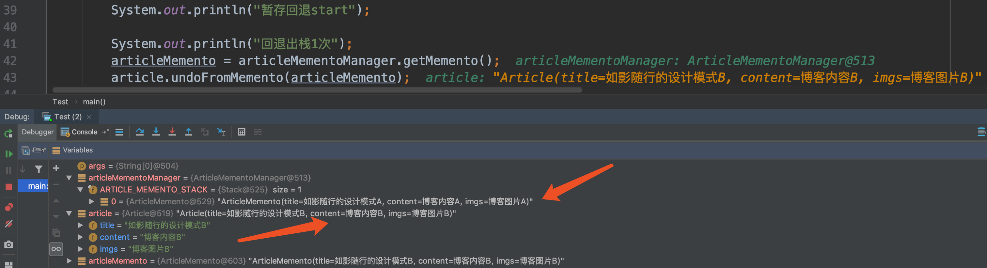Expand the content field
987x268 pixels.
coord(81,237)
